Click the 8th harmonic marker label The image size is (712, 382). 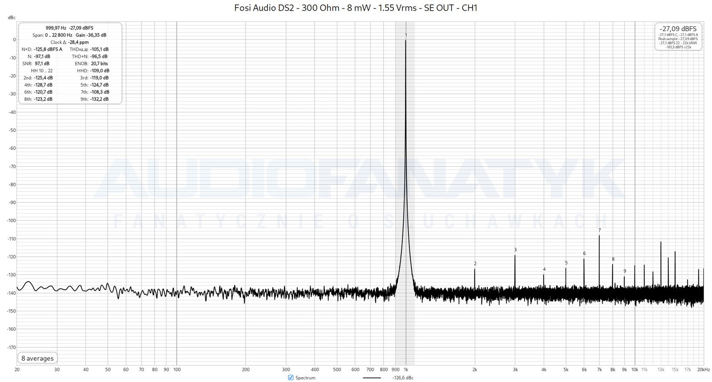[613, 259]
